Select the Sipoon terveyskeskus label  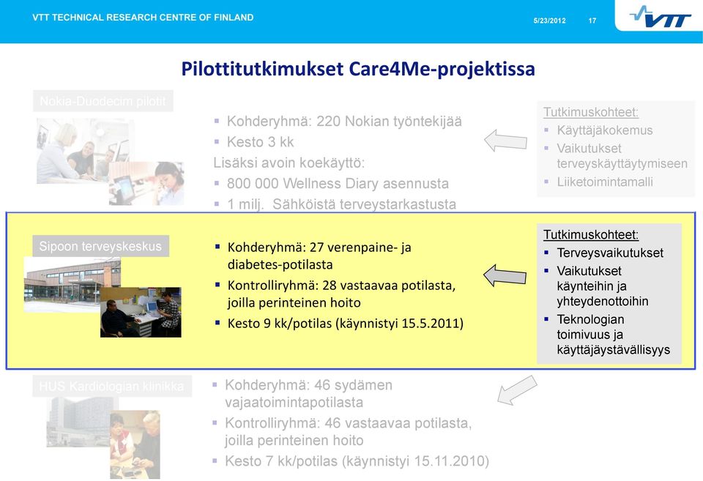(100, 246)
